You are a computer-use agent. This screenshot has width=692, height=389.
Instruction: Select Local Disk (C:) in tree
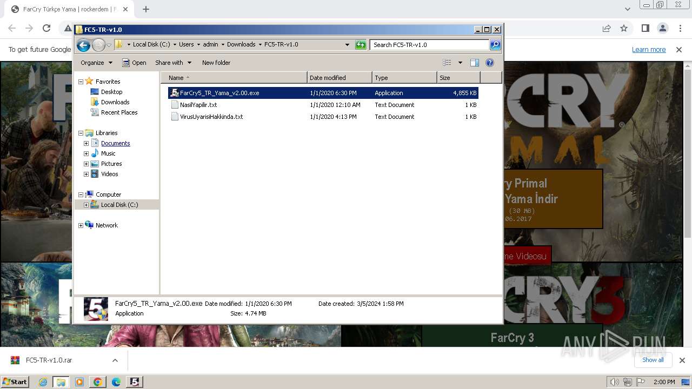(x=119, y=205)
